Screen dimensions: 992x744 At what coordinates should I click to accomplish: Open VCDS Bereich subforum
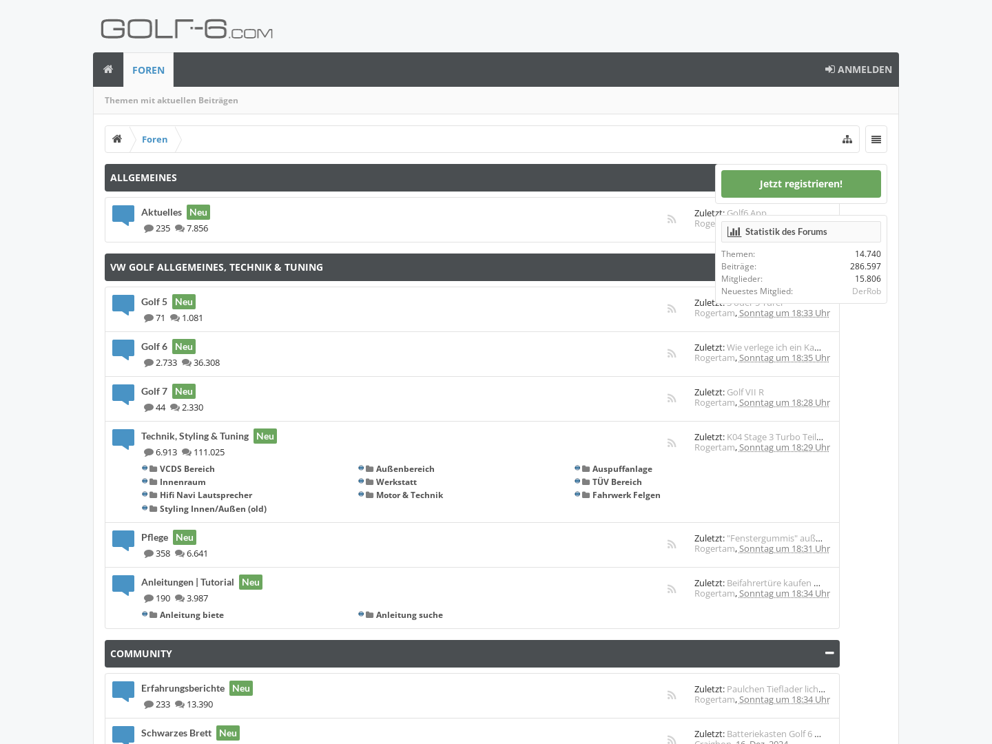click(x=187, y=469)
